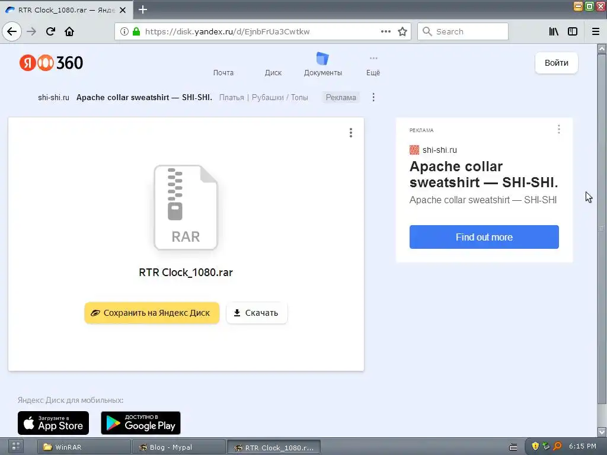Select the RTR Clock_1080.rar browser tab
607x455 pixels.
(x=66, y=10)
